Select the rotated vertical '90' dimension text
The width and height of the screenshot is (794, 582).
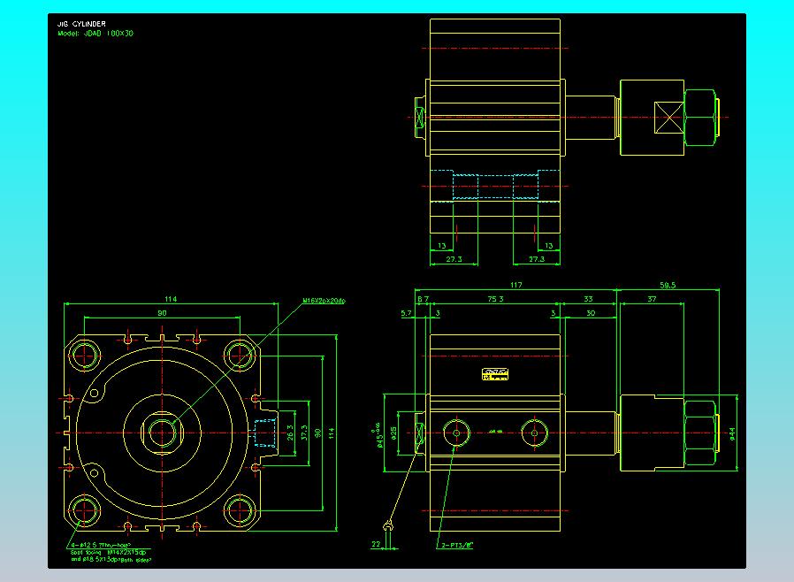pyautogui.click(x=317, y=433)
